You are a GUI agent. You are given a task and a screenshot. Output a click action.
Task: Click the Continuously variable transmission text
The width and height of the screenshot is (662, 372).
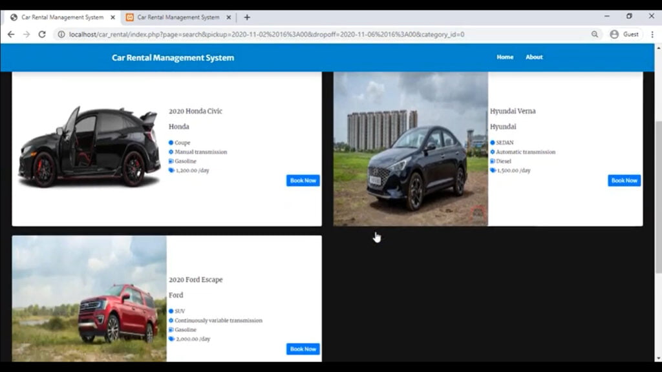click(219, 320)
